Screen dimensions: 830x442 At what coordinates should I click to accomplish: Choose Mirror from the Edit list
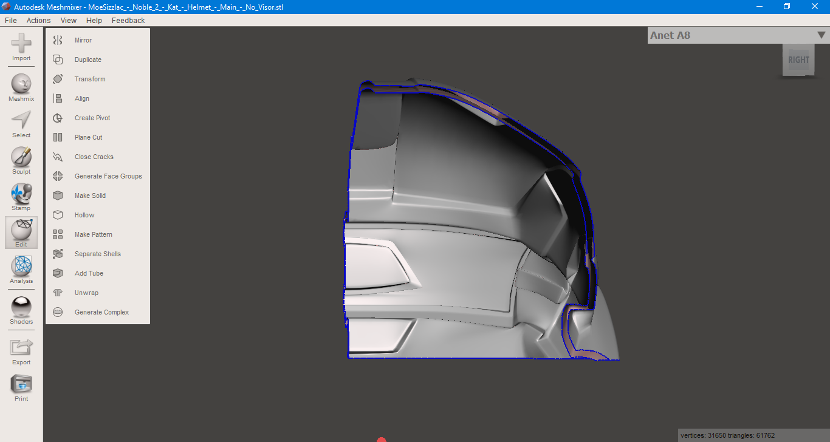[83, 40]
